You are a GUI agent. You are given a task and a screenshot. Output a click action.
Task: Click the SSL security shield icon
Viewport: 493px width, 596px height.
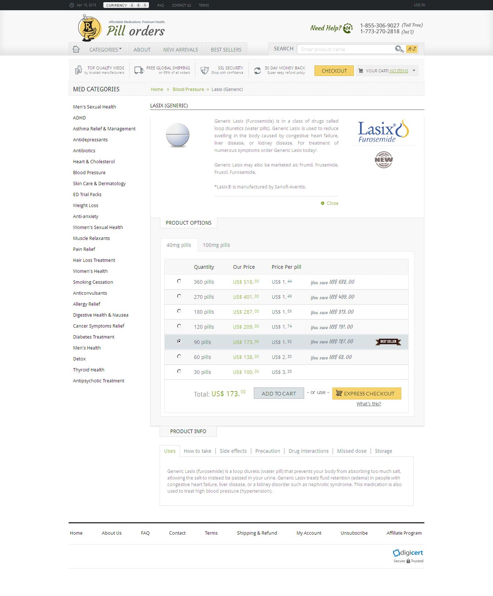point(205,70)
